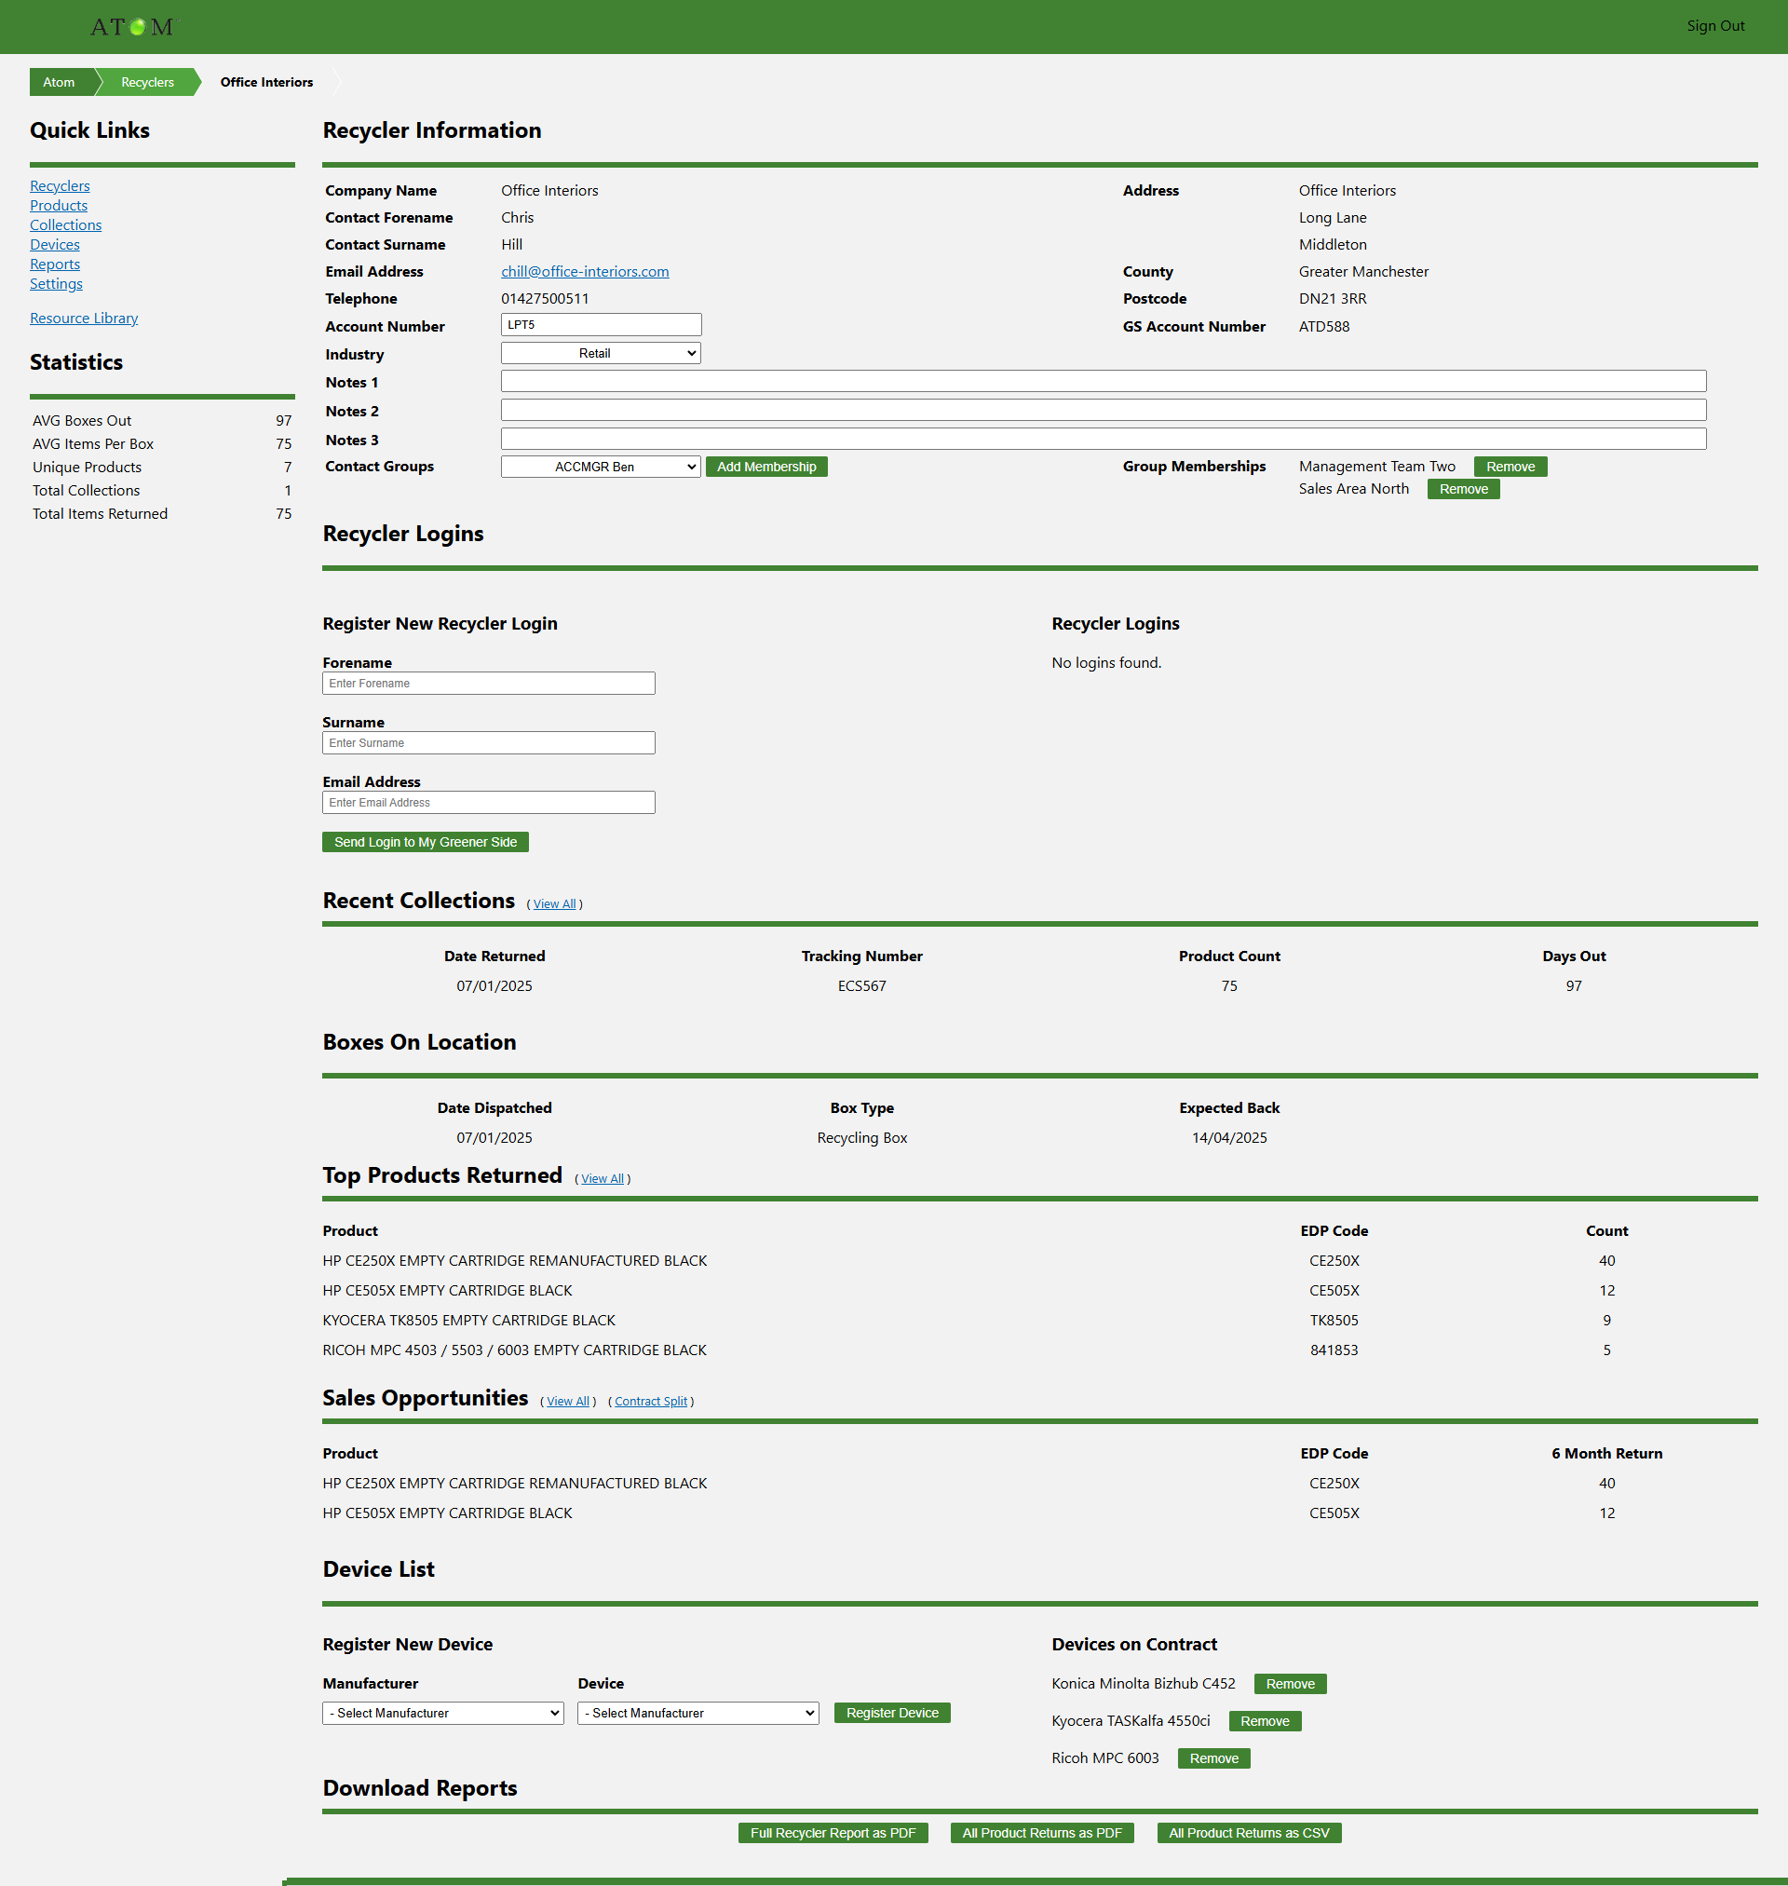Click the Register Device button

coord(891,1713)
